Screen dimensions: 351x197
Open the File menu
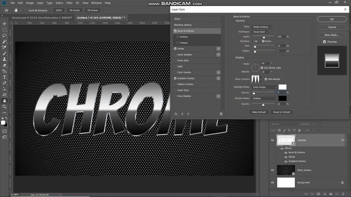(x=12, y=3)
